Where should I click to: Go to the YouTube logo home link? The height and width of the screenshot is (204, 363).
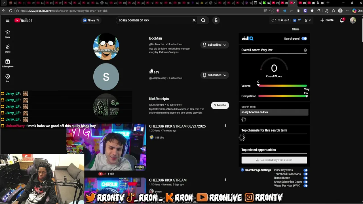[23, 20]
